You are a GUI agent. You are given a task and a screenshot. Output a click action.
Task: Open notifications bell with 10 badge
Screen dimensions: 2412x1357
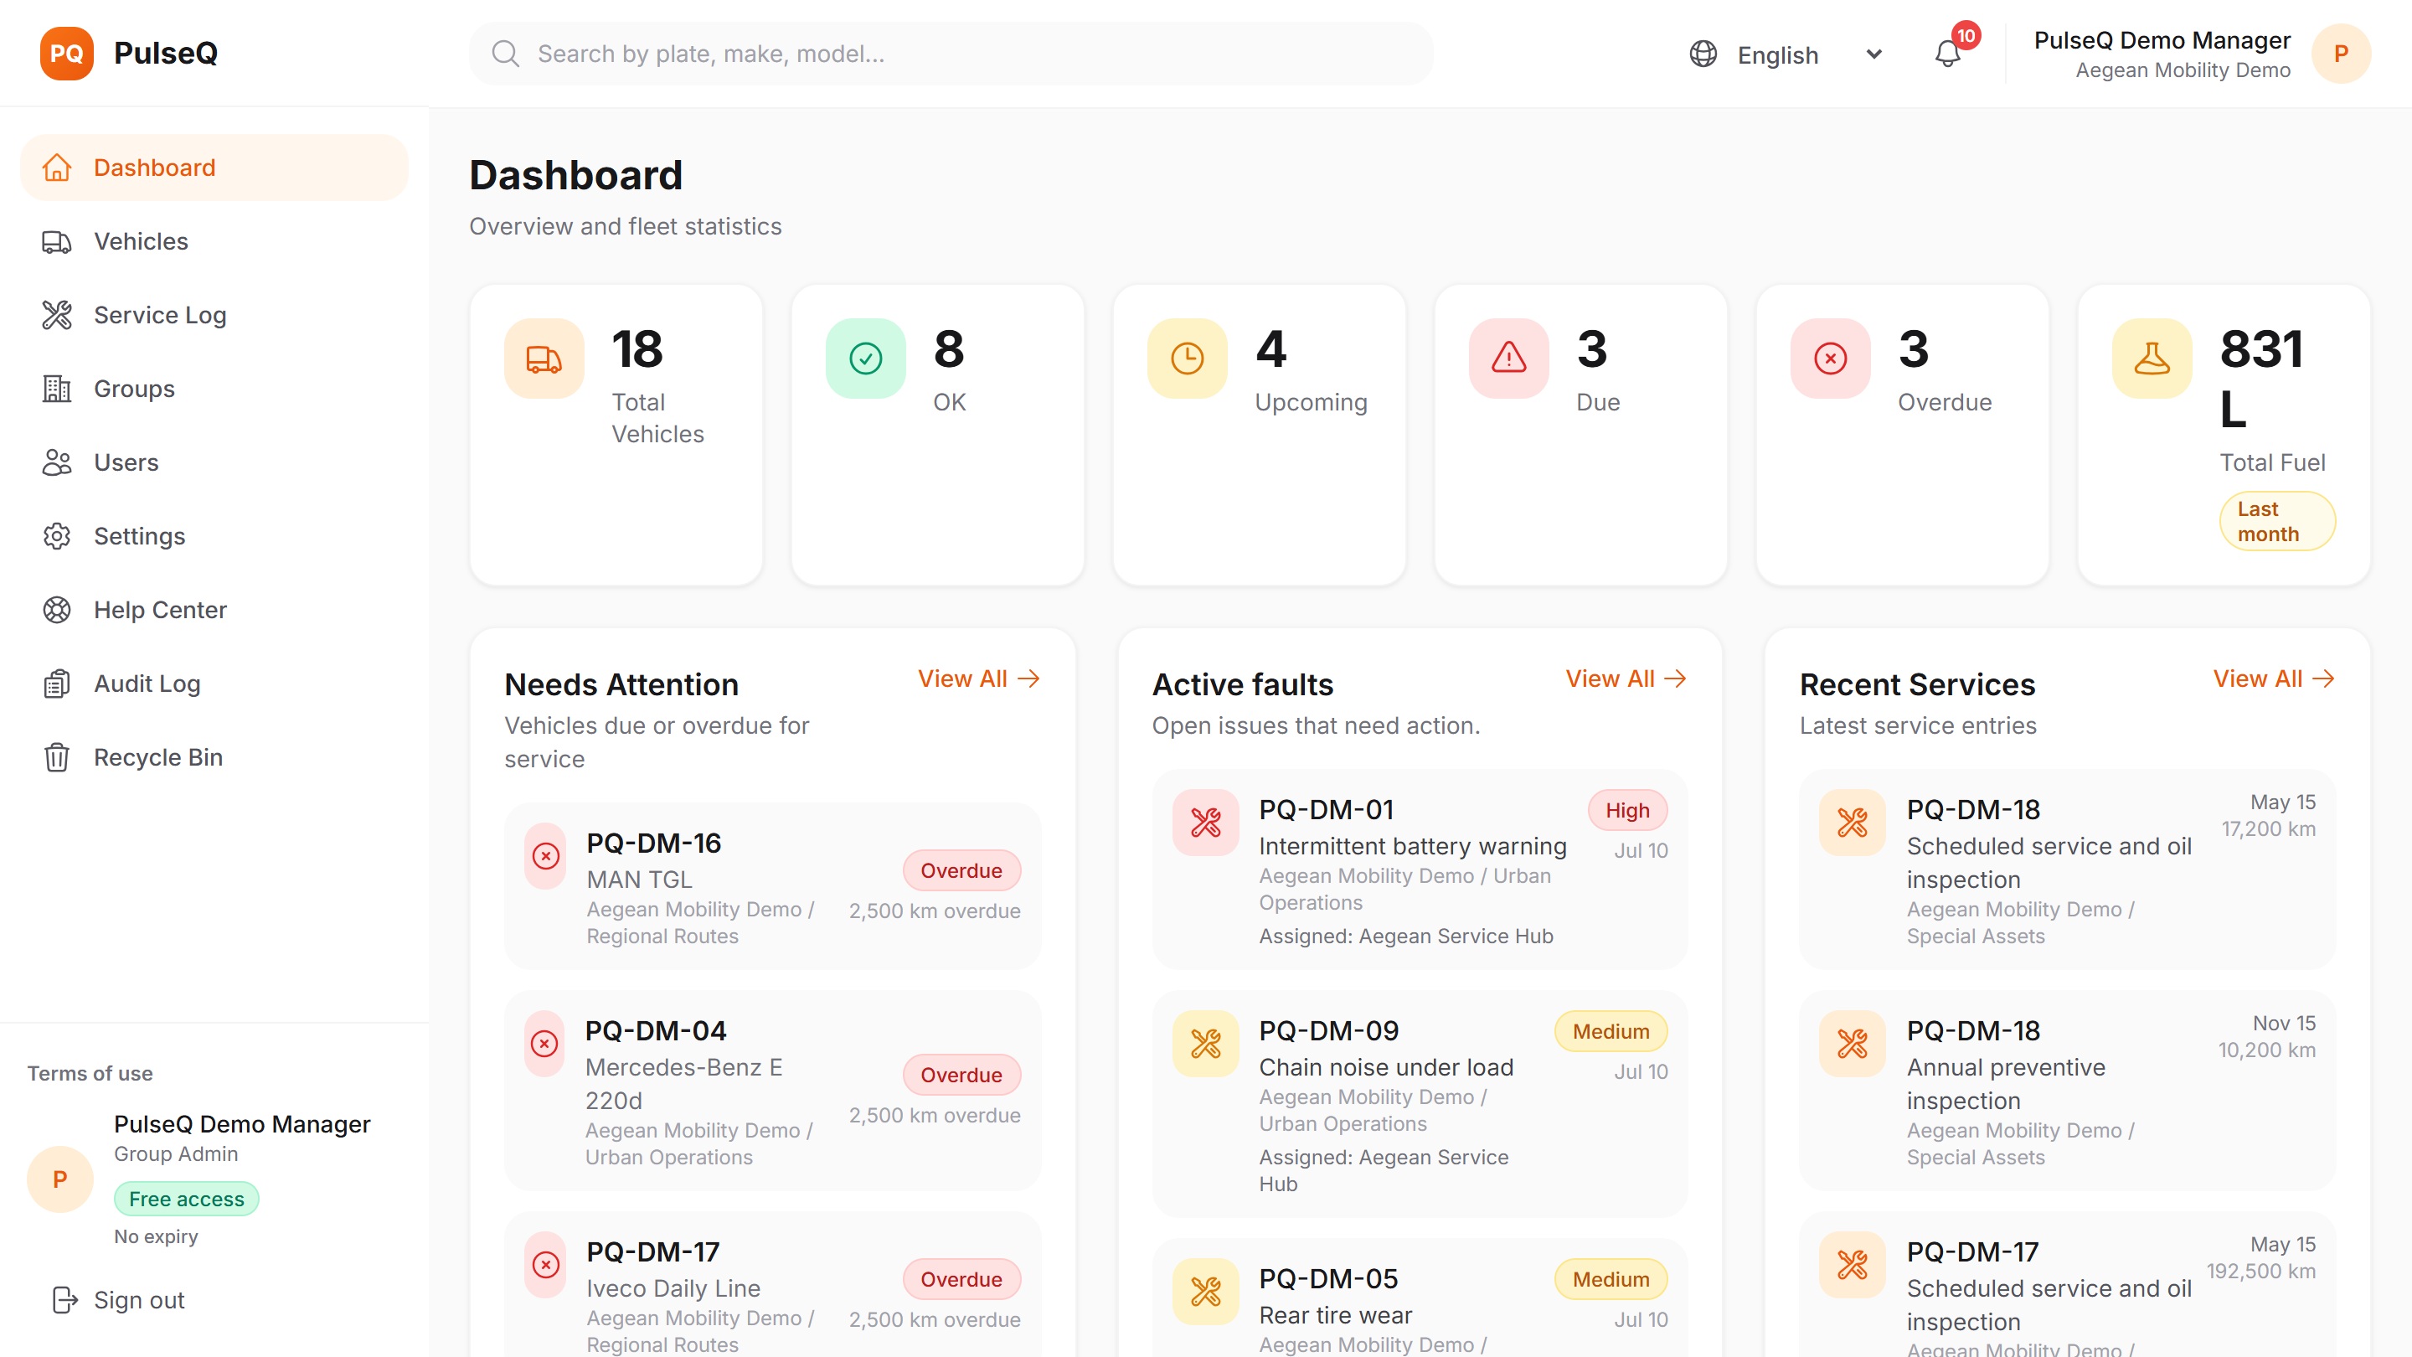coord(1949,54)
